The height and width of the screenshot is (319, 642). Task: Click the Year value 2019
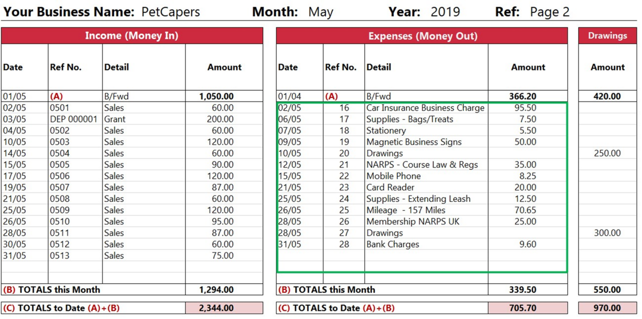445,12
